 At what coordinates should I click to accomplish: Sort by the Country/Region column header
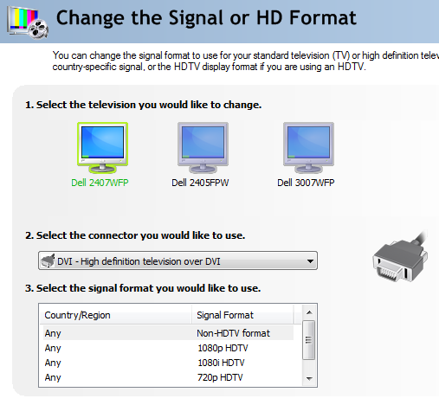point(115,315)
